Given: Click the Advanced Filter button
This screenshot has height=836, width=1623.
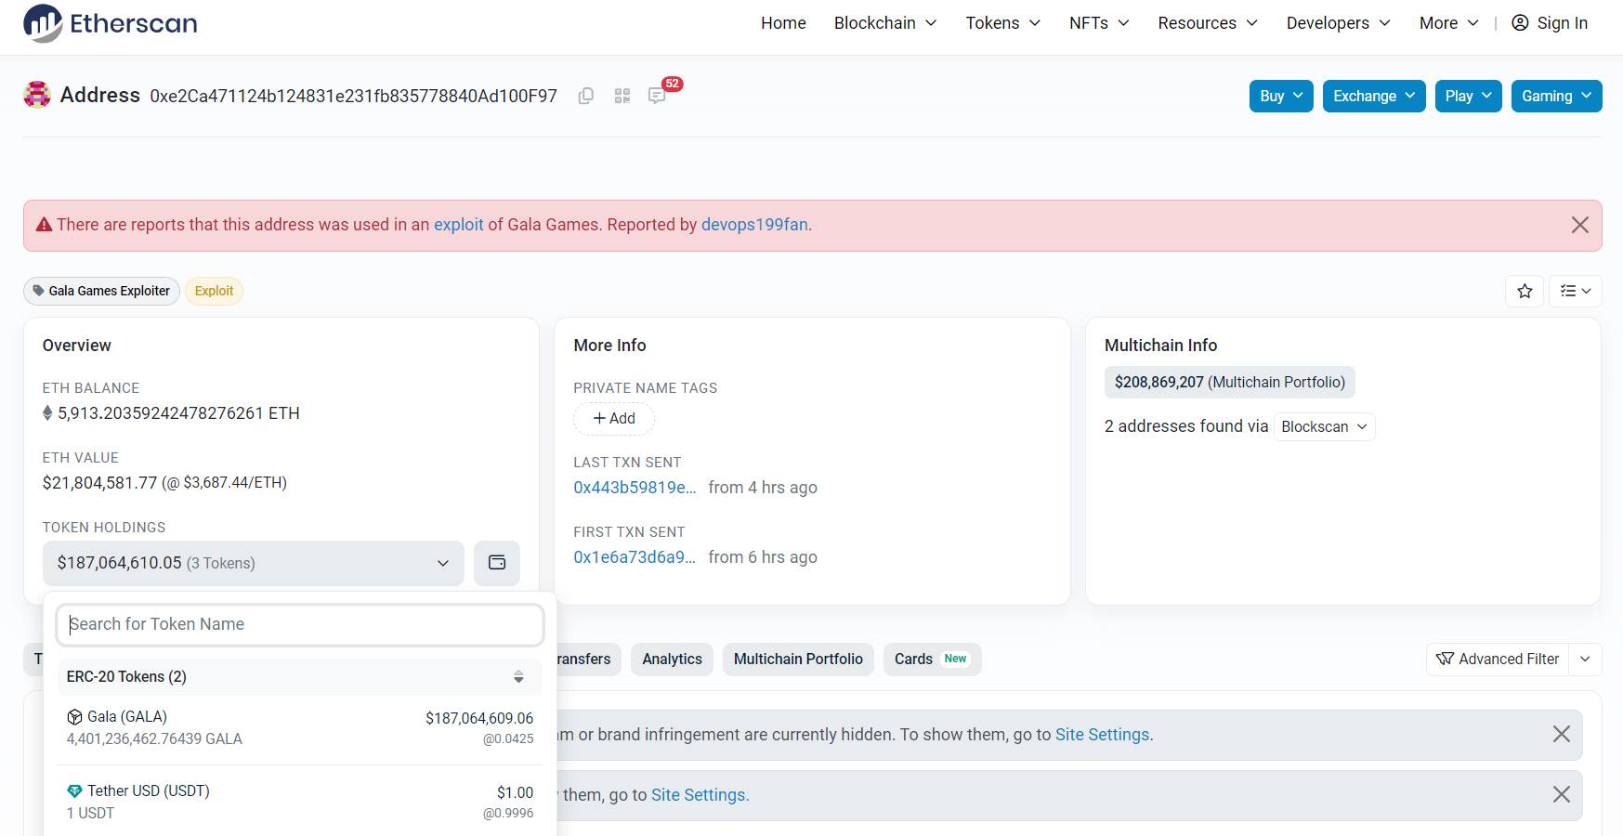Looking at the screenshot, I should coord(1498,659).
